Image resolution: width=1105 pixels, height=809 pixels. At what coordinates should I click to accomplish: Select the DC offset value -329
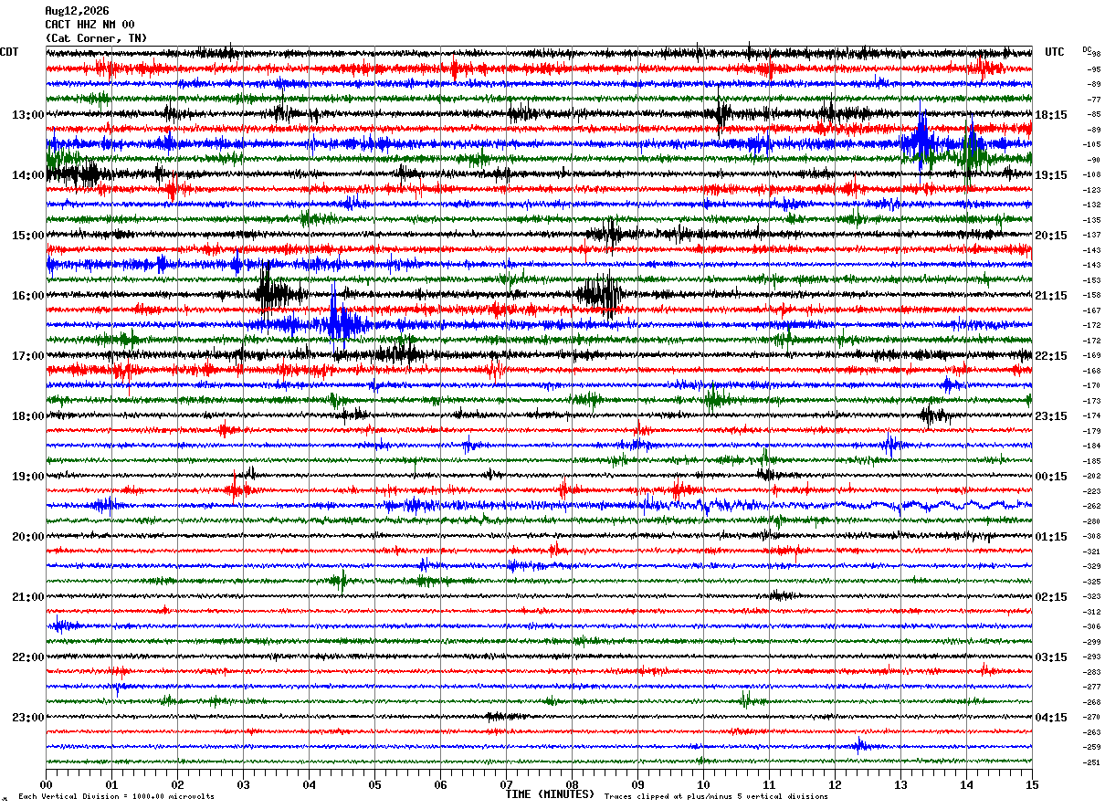click(1092, 566)
